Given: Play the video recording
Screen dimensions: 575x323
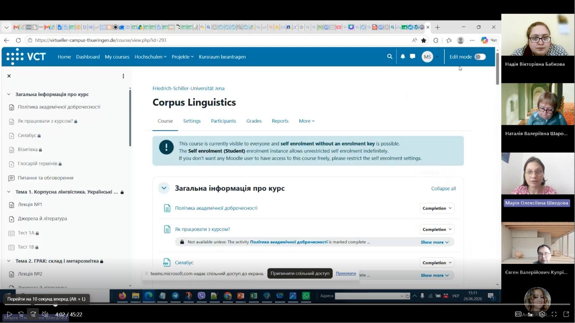Looking at the screenshot, I should tap(9, 314).
